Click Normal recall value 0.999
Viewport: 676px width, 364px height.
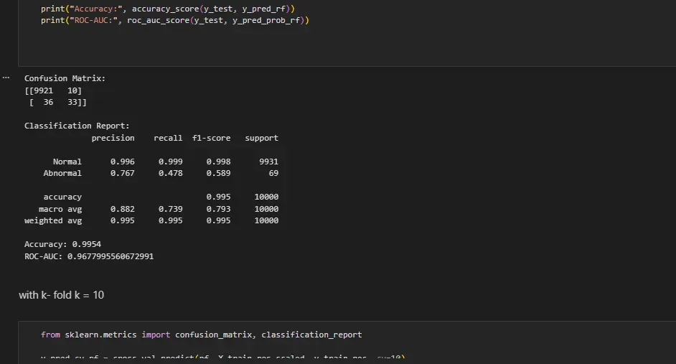pos(170,162)
